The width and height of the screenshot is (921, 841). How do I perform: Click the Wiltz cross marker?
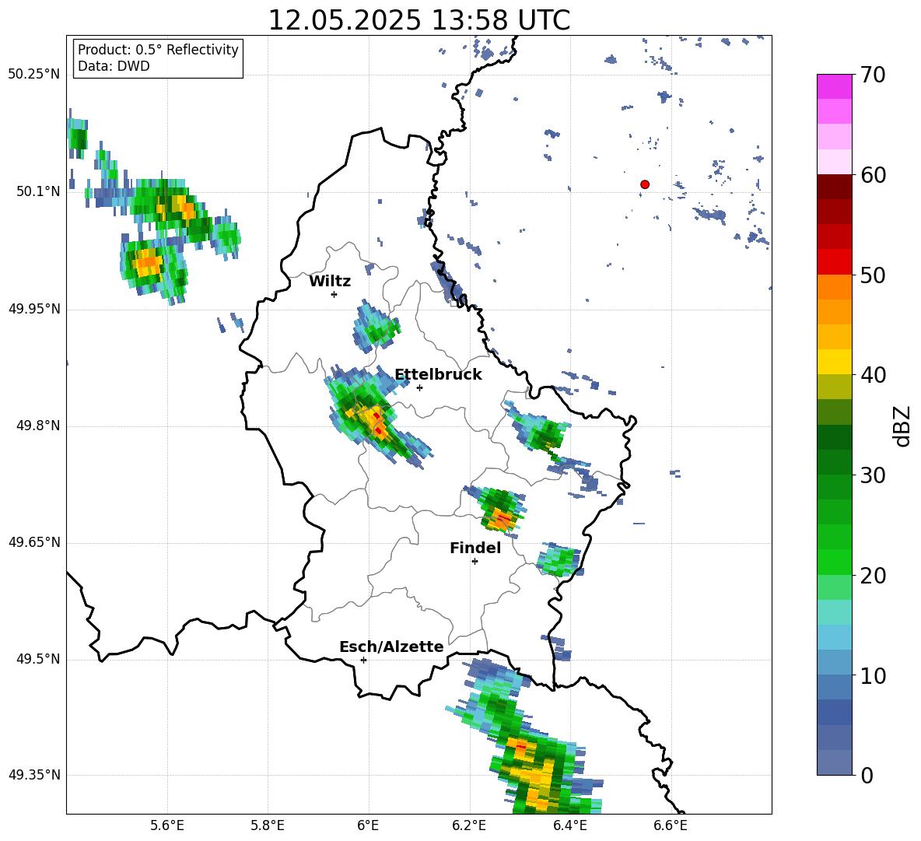334,294
